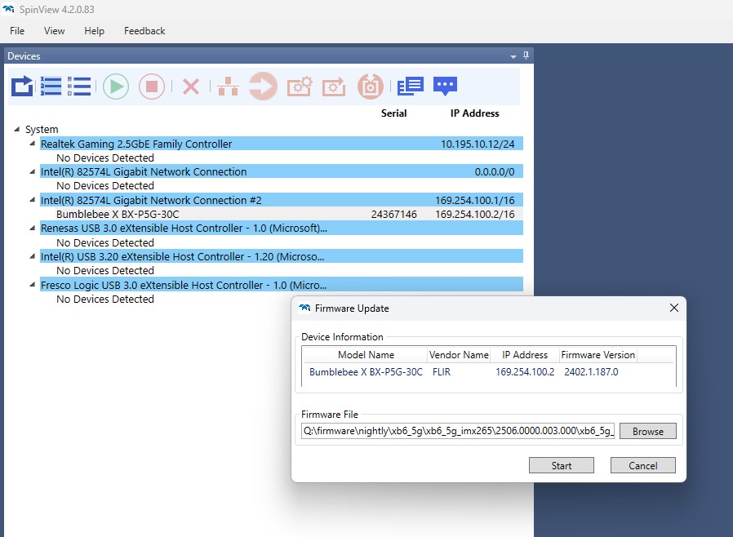Click Start to begin firmware update

[x=562, y=465]
